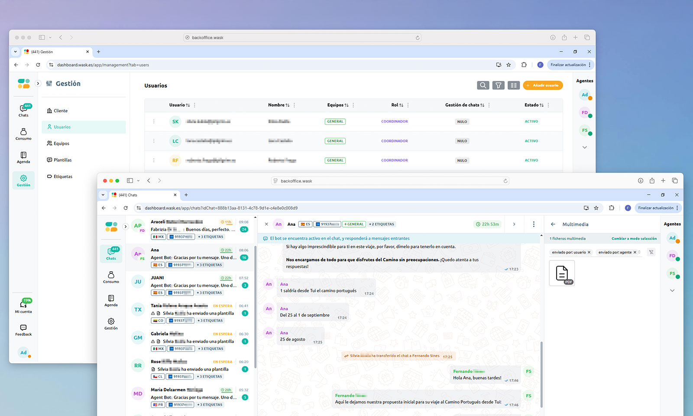Bookmark the page in the front window

tap(596, 208)
